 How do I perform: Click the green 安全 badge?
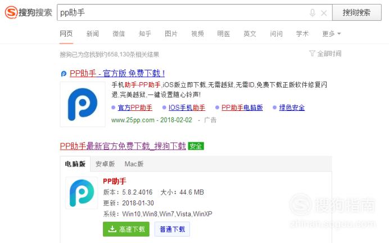tap(196, 146)
